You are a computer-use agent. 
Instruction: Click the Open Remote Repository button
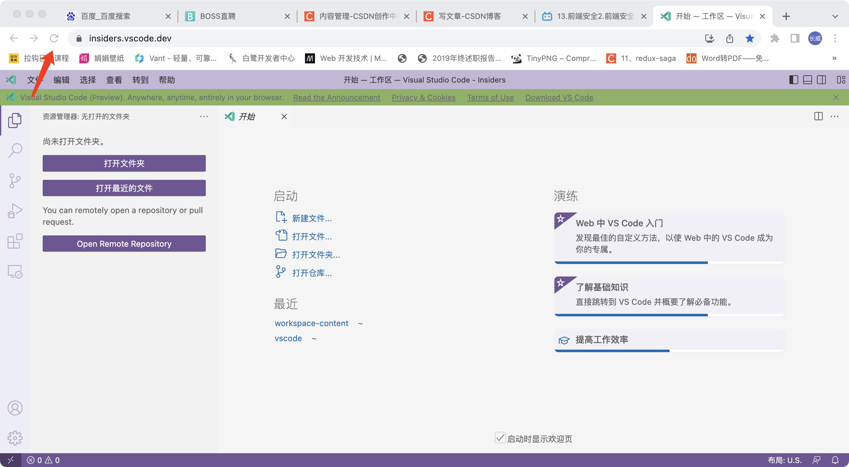coord(124,244)
